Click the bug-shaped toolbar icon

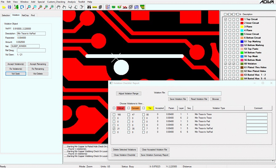[x=131, y=7]
